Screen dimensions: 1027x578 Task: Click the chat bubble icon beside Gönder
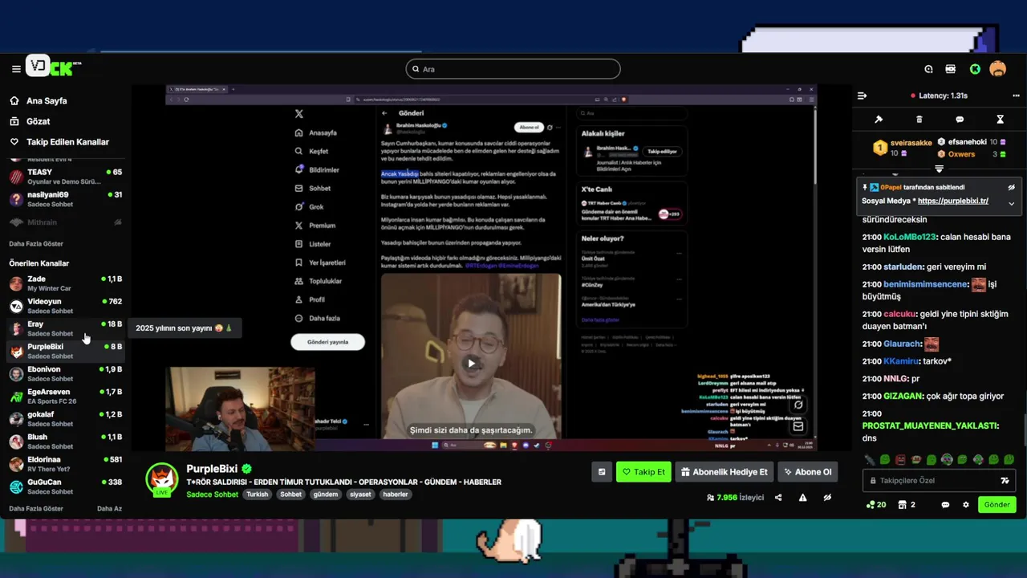[x=945, y=505]
